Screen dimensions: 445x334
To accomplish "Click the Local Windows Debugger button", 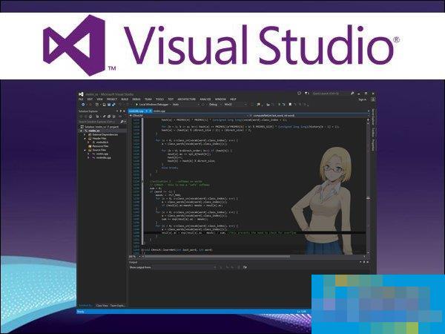I will (x=152, y=105).
